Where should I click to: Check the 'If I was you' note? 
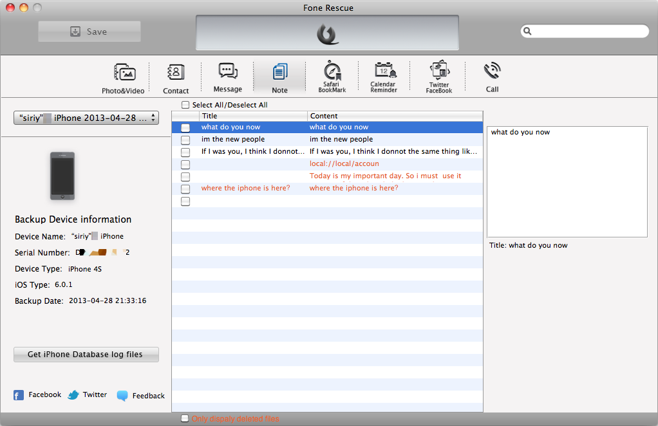click(185, 152)
